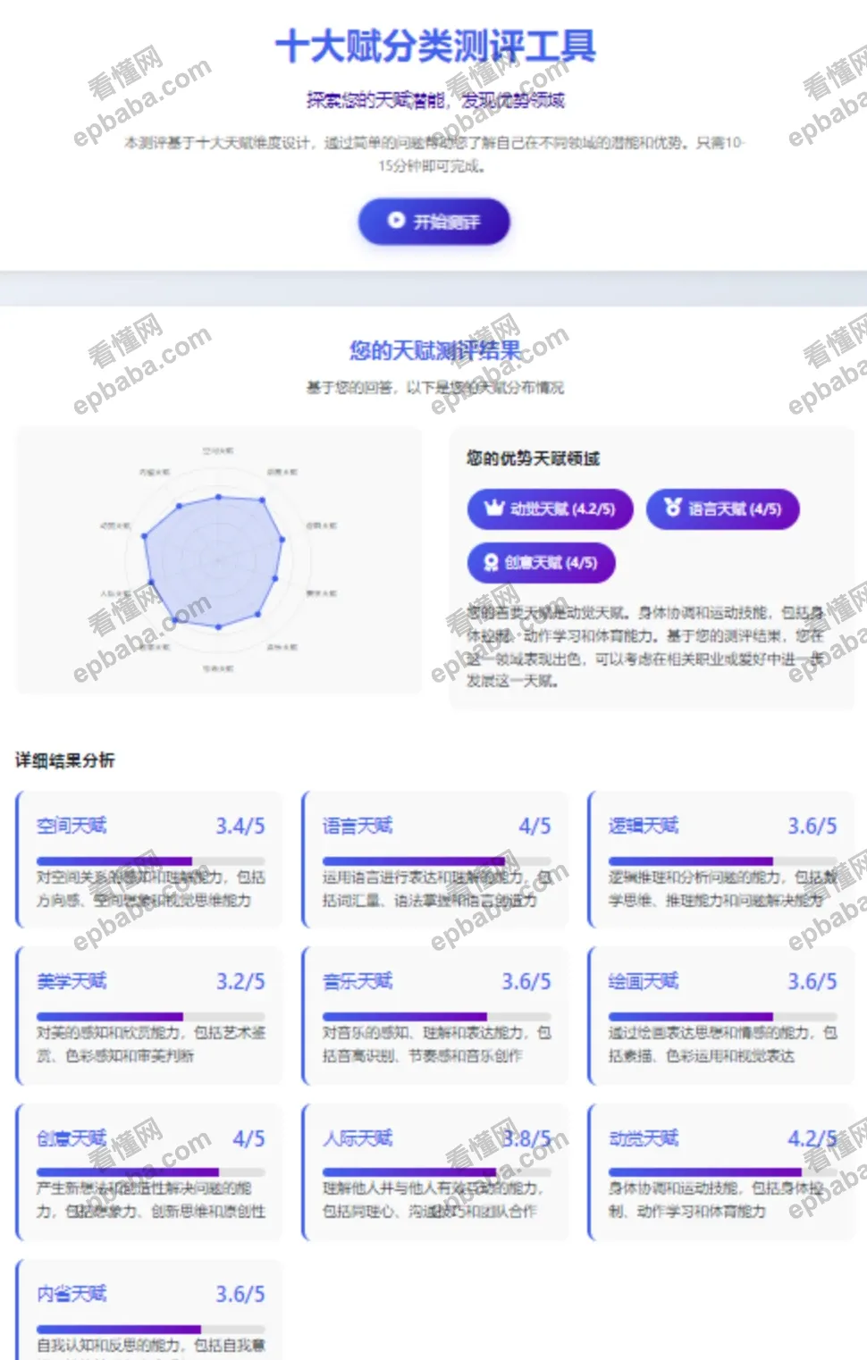Click the 音乐天赋 card title
Screen dimensions: 867x1360
358,981
